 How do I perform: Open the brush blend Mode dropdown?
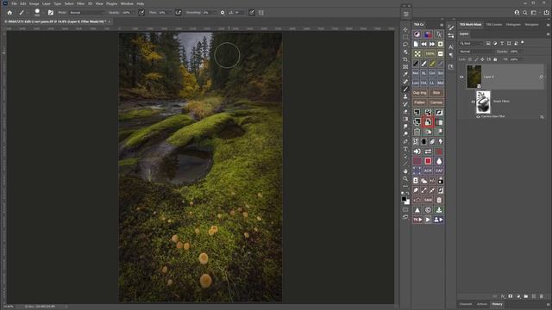point(86,12)
